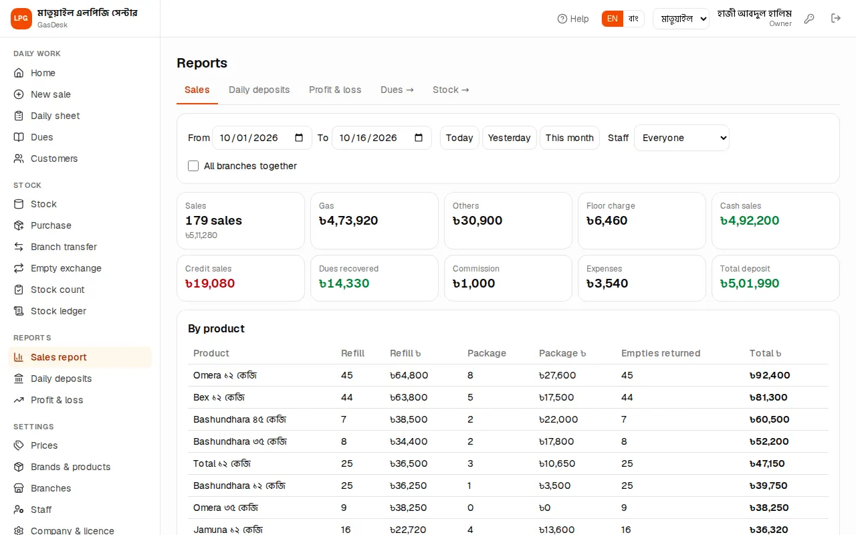Click the From date input field
Screen dimensions: 856x535
coord(262,138)
